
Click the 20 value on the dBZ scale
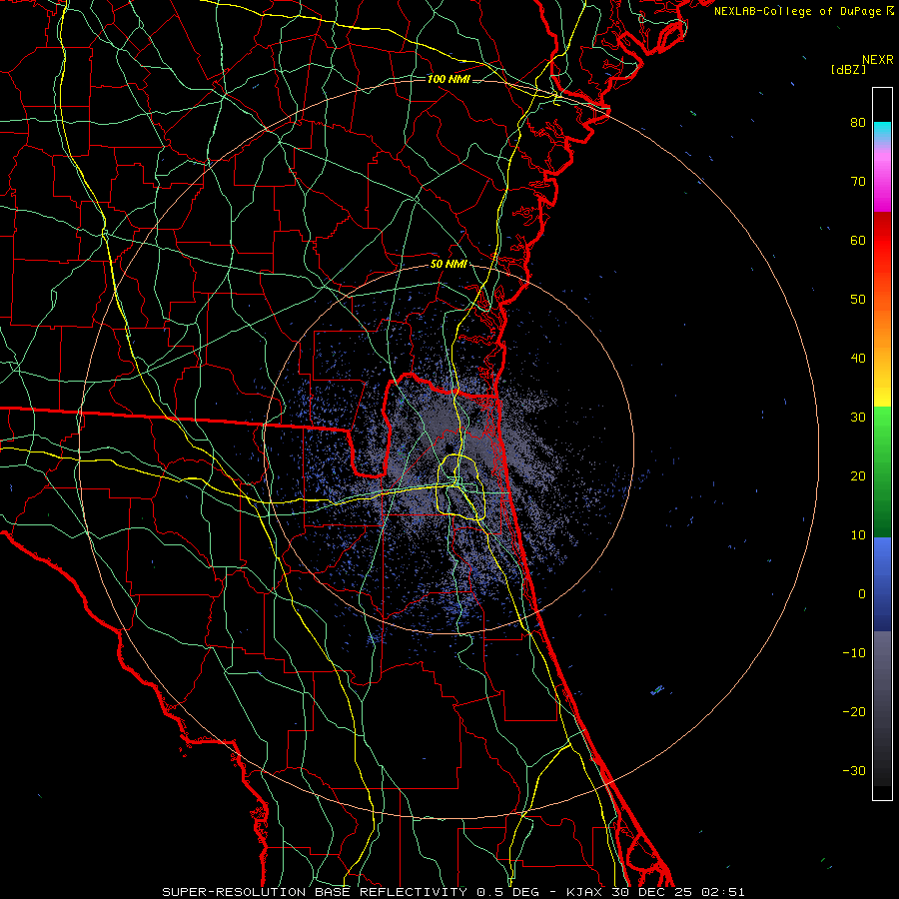[x=858, y=475]
